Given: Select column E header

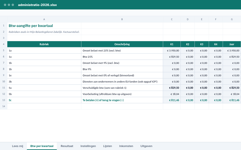Looking at the screenshot, I should [x=202, y=19].
